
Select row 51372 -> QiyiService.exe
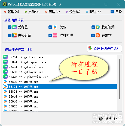[60, 77]
